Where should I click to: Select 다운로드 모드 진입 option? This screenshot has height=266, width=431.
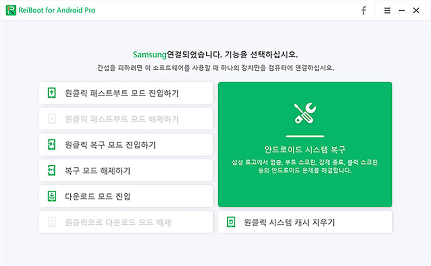click(x=126, y=196)
